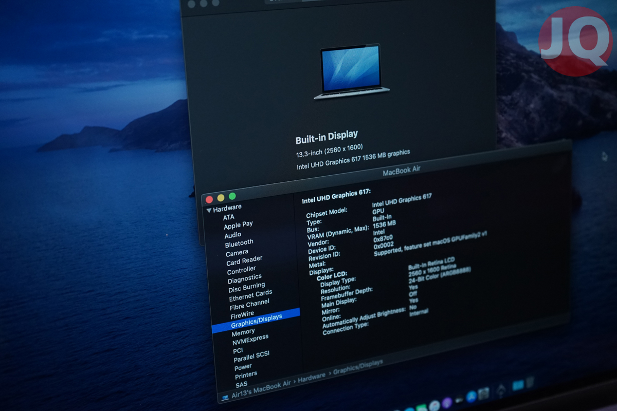The image size is (617, 411).
Task: Select the Built-in Display heading
Action: [326, 137]
